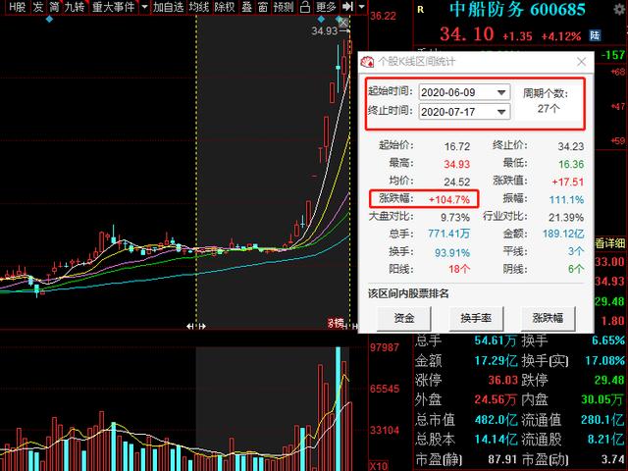Toggle 均线 moving average lines

click(199, 7)
